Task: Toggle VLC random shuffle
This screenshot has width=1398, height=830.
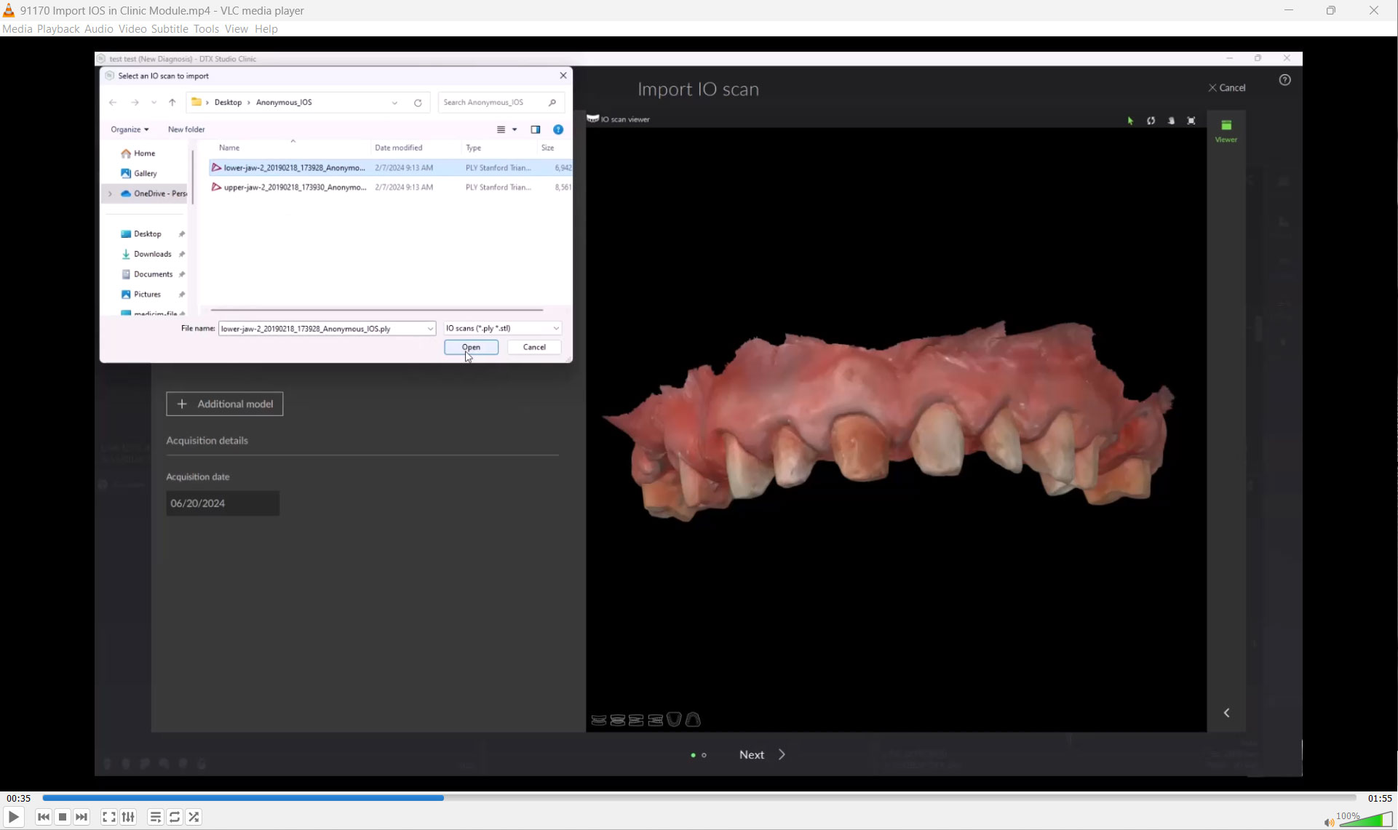Action: click(x=194, y=817)
